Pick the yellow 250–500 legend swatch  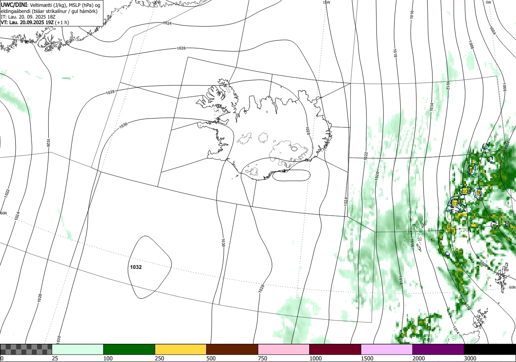tap(181, 349)
